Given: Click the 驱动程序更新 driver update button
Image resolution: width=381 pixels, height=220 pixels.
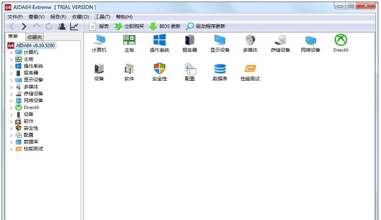Looking at the screenshot, I should pos(206,26).
